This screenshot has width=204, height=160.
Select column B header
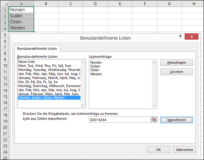(x=46, y=3)
